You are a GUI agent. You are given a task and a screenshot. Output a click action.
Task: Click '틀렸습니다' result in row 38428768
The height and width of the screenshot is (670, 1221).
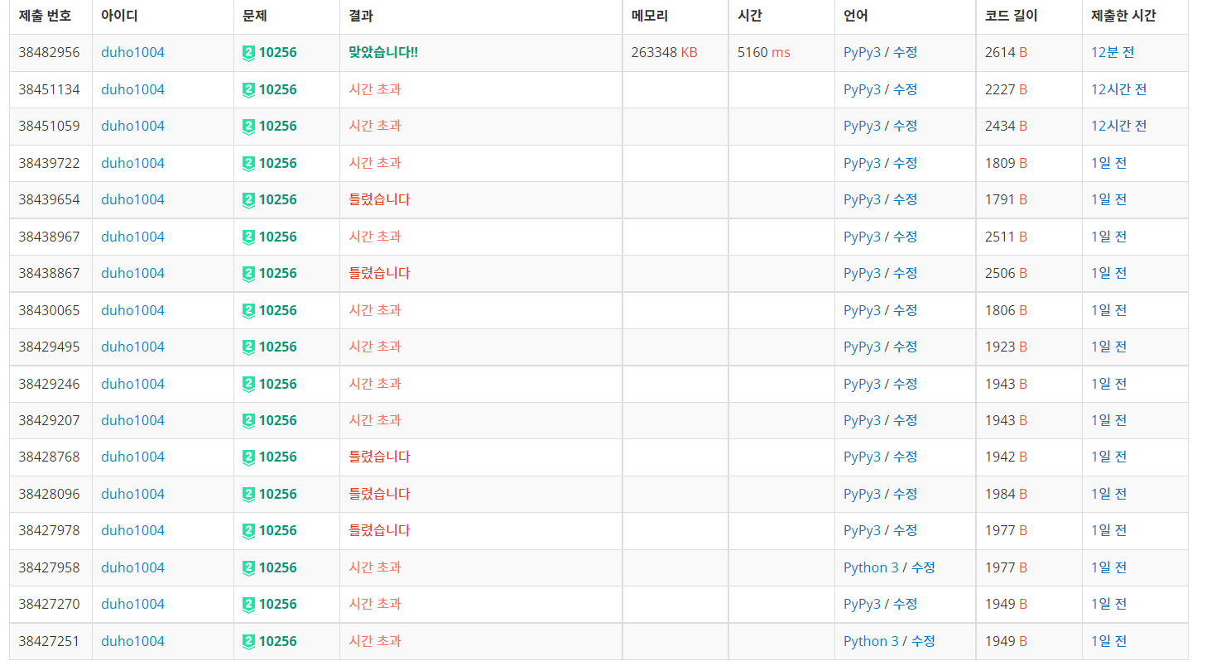pos(379,457)
